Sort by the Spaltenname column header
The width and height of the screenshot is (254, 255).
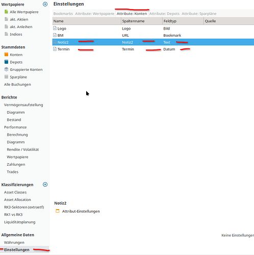(142, 21)
